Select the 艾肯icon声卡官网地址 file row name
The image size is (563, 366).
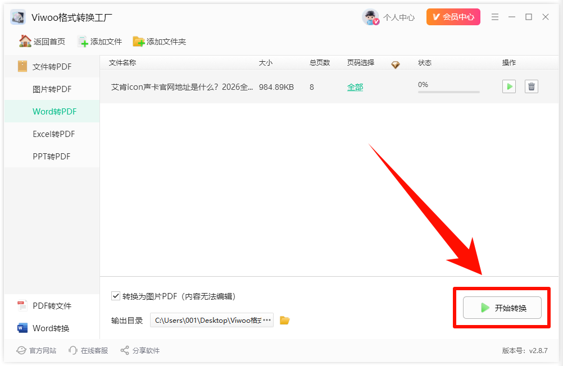tap(181, 87)
